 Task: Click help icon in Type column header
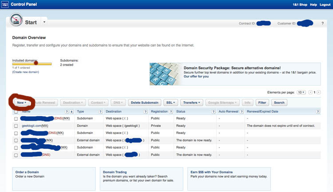pos(100,112)
